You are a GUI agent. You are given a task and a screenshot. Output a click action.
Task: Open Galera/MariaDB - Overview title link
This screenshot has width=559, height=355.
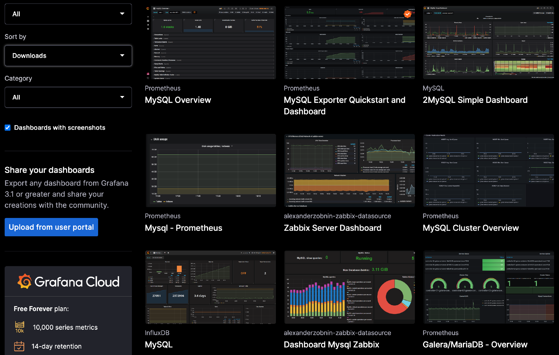pyautogui.click(x=475, y=345)
